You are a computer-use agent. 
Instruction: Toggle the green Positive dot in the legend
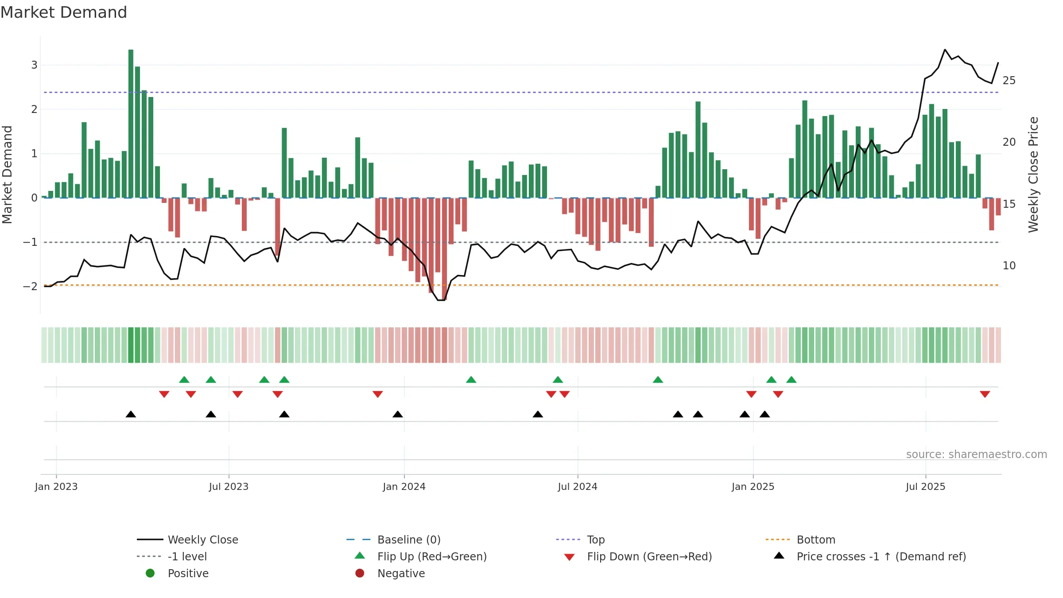150,573
